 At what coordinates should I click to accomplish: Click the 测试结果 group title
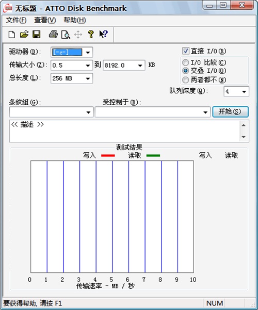coord(129,147)
